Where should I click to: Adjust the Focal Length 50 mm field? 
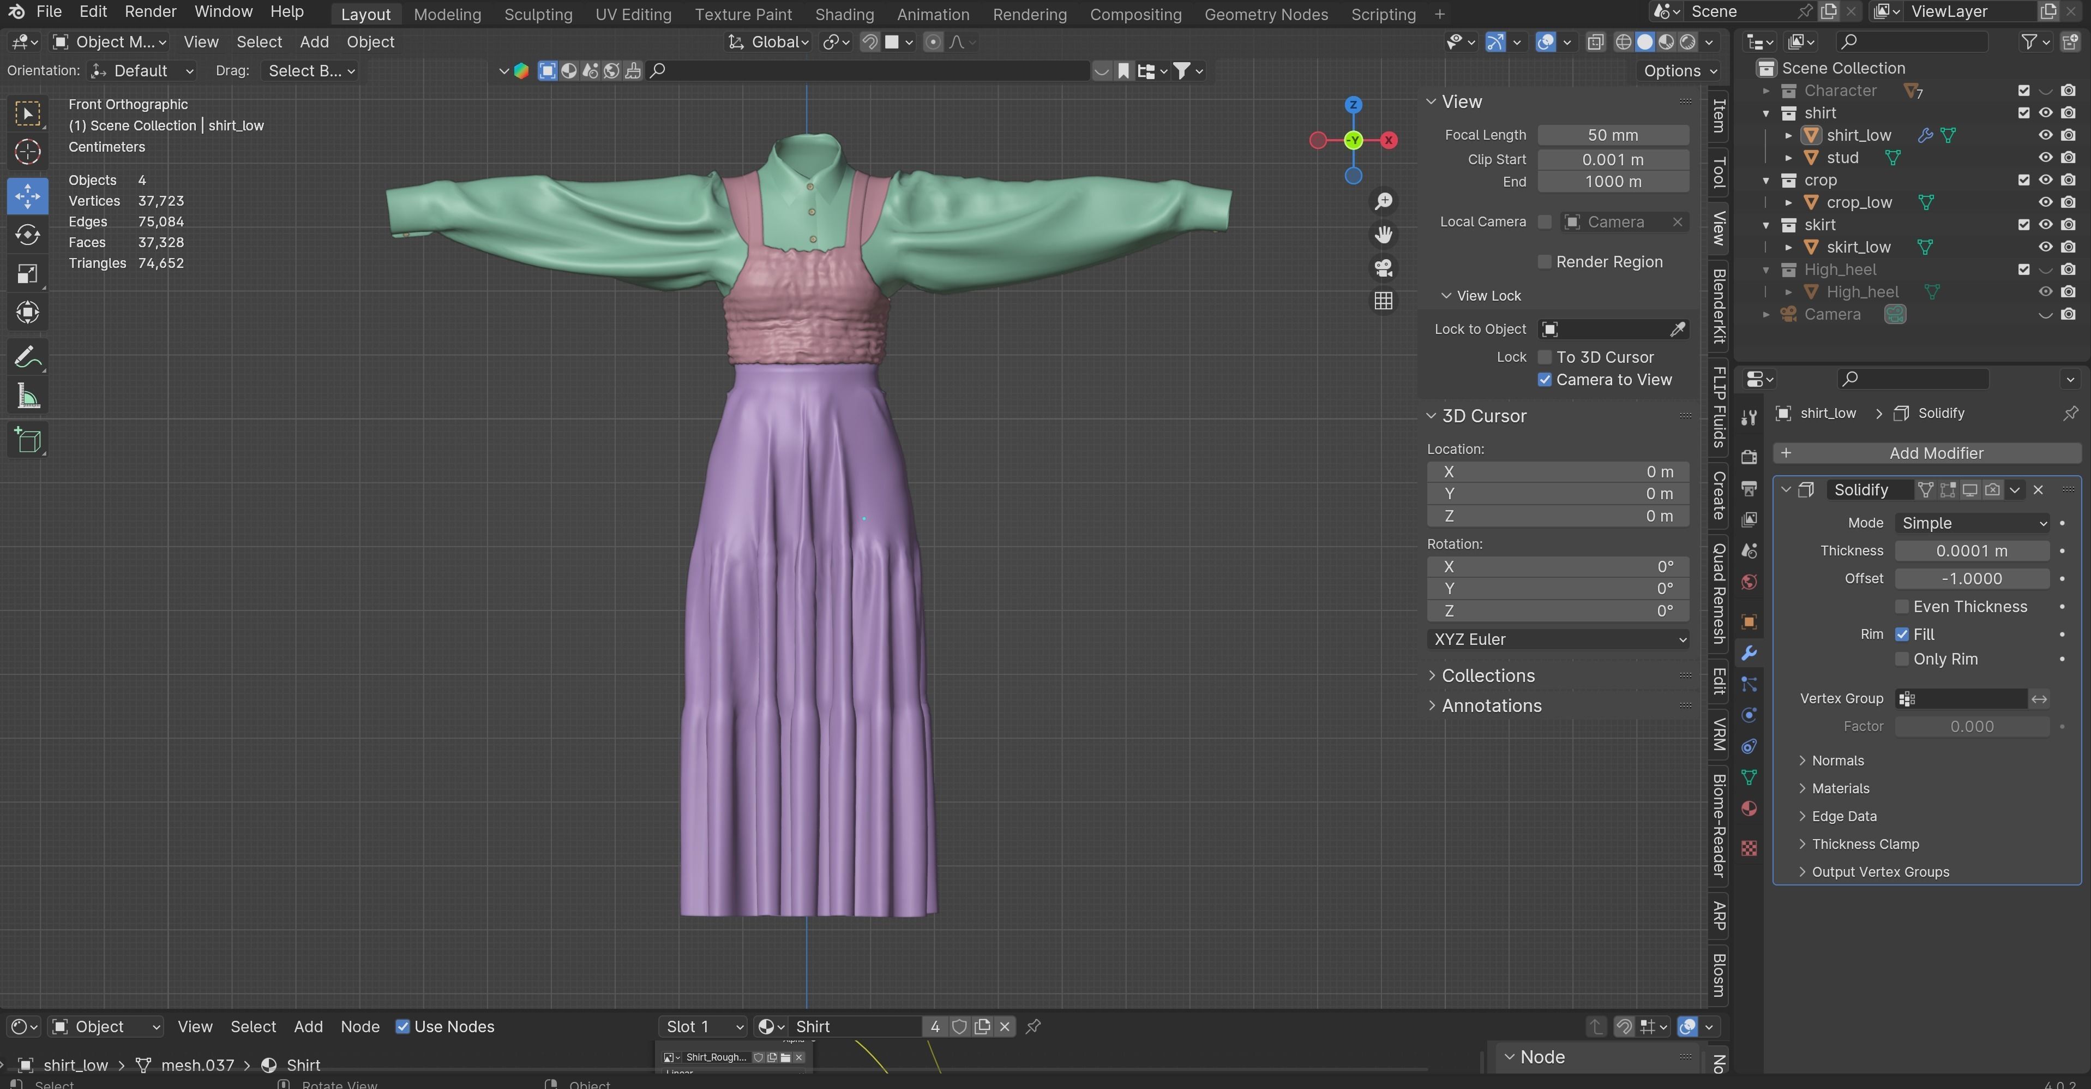(x=1613, y=135)
